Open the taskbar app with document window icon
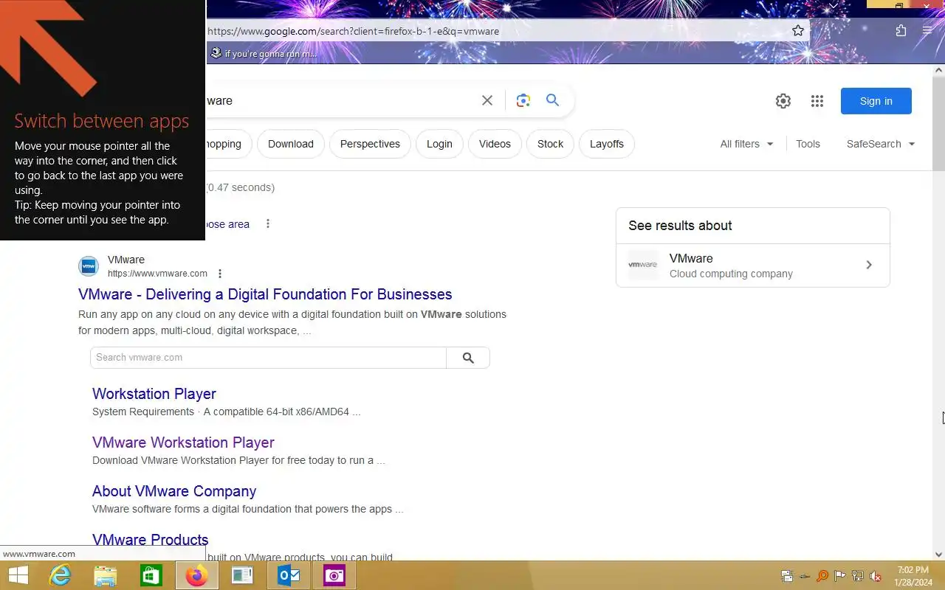The height and width of the screenshot is (590, 945). [x=243, y=575]
